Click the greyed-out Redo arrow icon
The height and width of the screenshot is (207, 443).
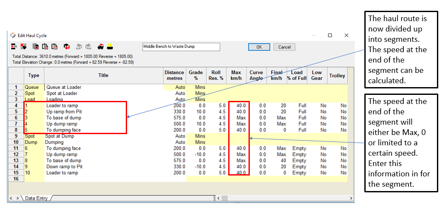89,47
